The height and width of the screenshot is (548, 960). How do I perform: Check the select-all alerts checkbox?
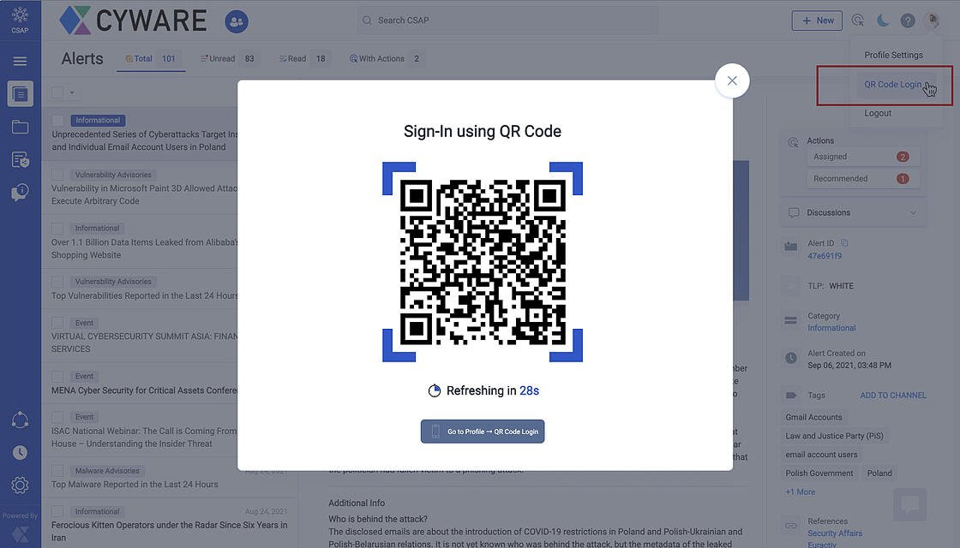pos(57,92)
